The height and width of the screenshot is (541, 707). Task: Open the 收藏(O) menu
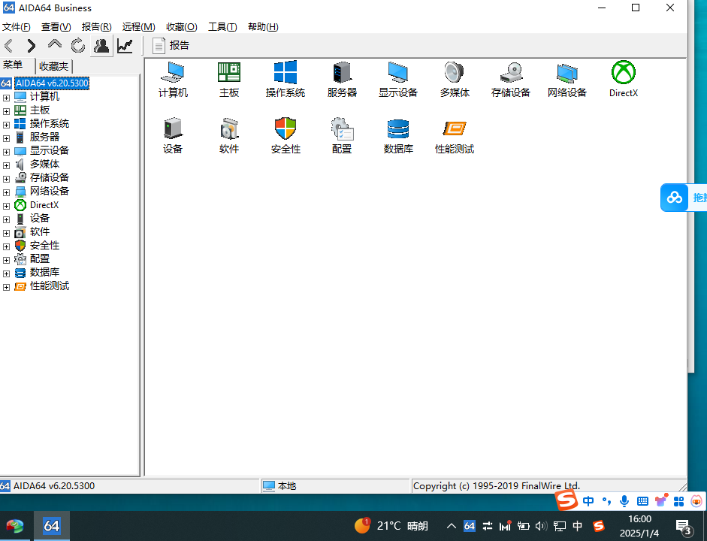(x=181, y=27)
